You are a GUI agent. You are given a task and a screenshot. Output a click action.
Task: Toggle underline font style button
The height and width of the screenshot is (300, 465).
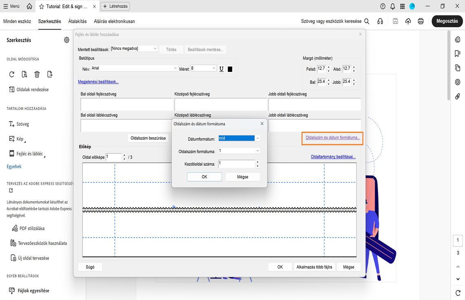click(x=222, y=69)
